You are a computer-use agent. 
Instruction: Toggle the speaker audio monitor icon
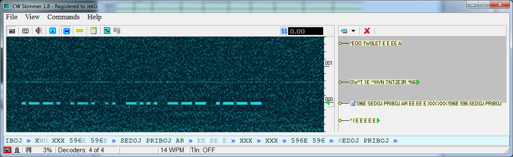pos(39,31)
